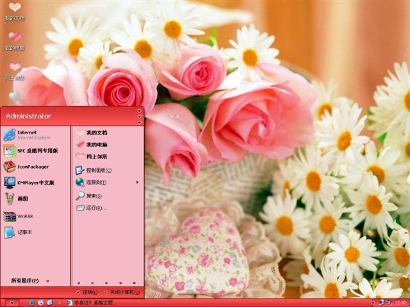Image resolution: width=410 pixels, height=307 pixels.
Task: Expand 所有程序(P) all programs list
Action: (x=30, y=281)
